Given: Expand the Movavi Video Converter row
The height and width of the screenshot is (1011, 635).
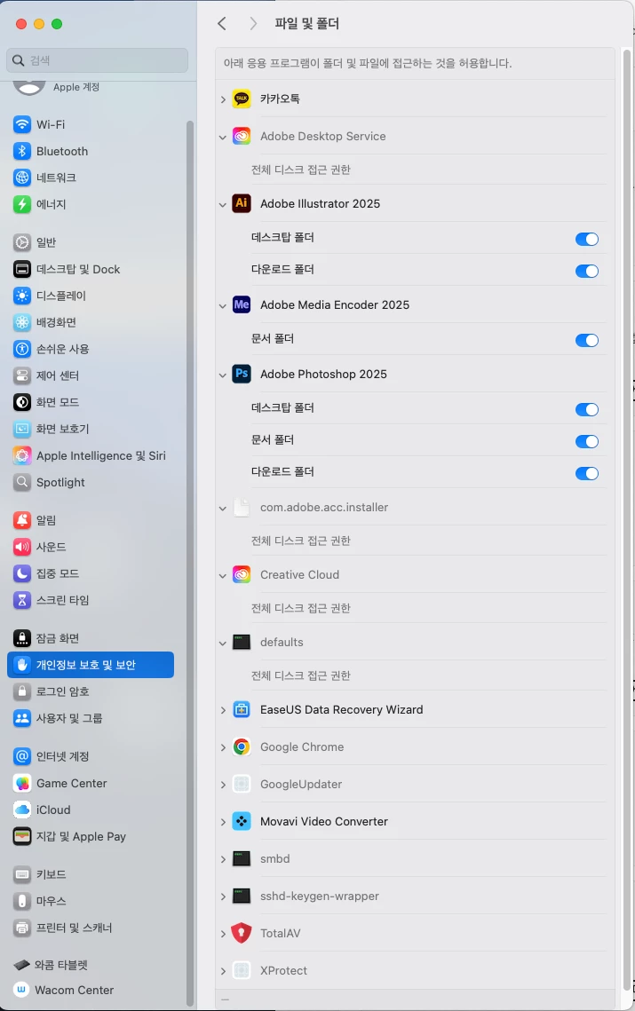Looking at the screenshot, I should (x=223, y=822).
